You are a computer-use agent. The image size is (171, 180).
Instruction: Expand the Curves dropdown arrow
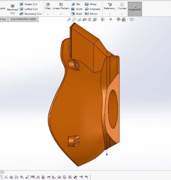pos(122,14)
